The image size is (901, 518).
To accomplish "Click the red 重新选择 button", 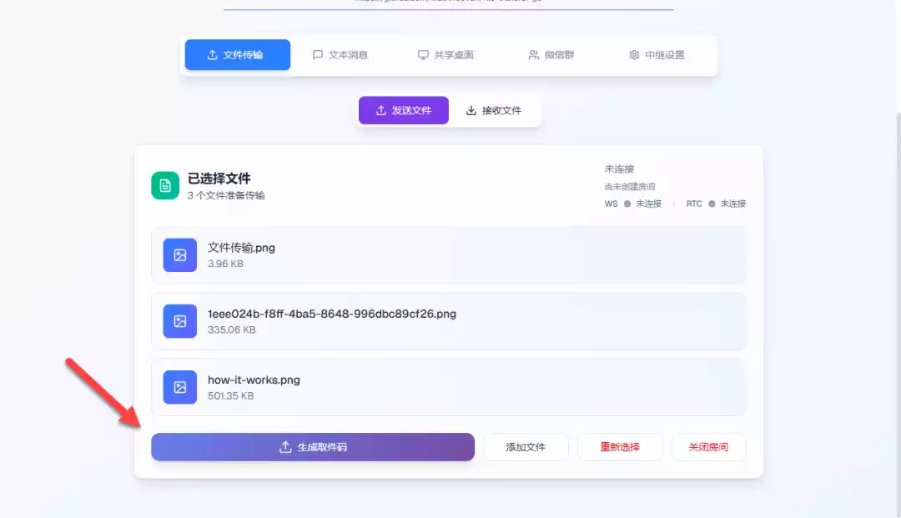I will [x=620, y=447].
